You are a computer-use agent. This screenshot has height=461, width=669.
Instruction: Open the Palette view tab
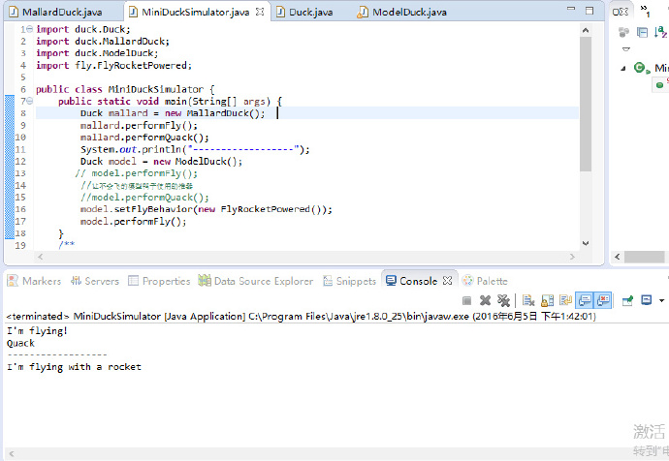tap(485, 281)
